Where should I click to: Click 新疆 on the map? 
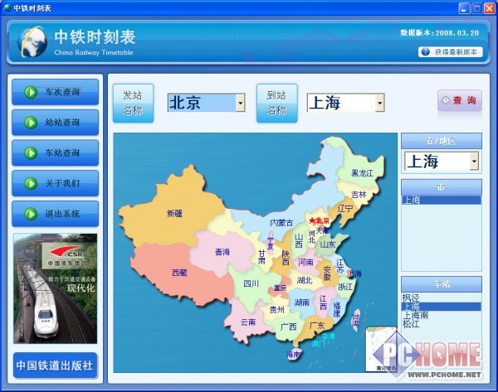[174, 214]
